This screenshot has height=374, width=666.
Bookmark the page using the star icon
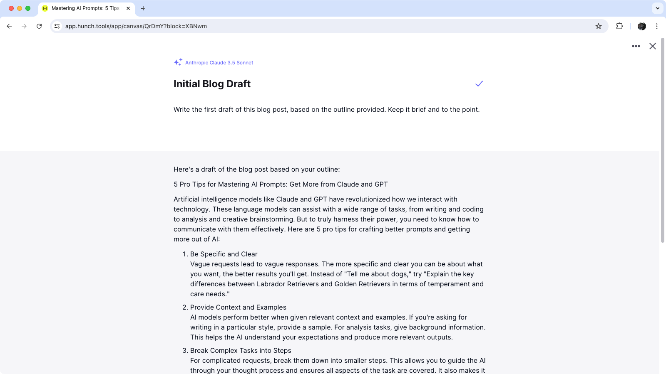[599, 26]
